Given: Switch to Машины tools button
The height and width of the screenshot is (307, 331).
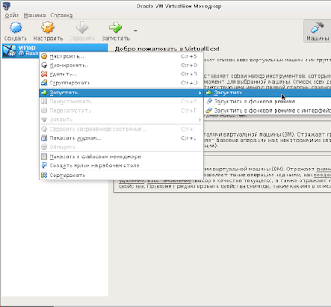Looking at the screenshot, I should (x=317, y=31).
